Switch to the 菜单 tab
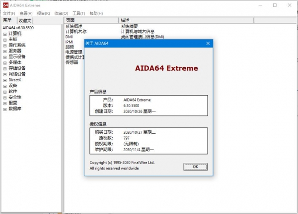Image resolution: width=298 pixels, height=214 pixels. point(7,20)
